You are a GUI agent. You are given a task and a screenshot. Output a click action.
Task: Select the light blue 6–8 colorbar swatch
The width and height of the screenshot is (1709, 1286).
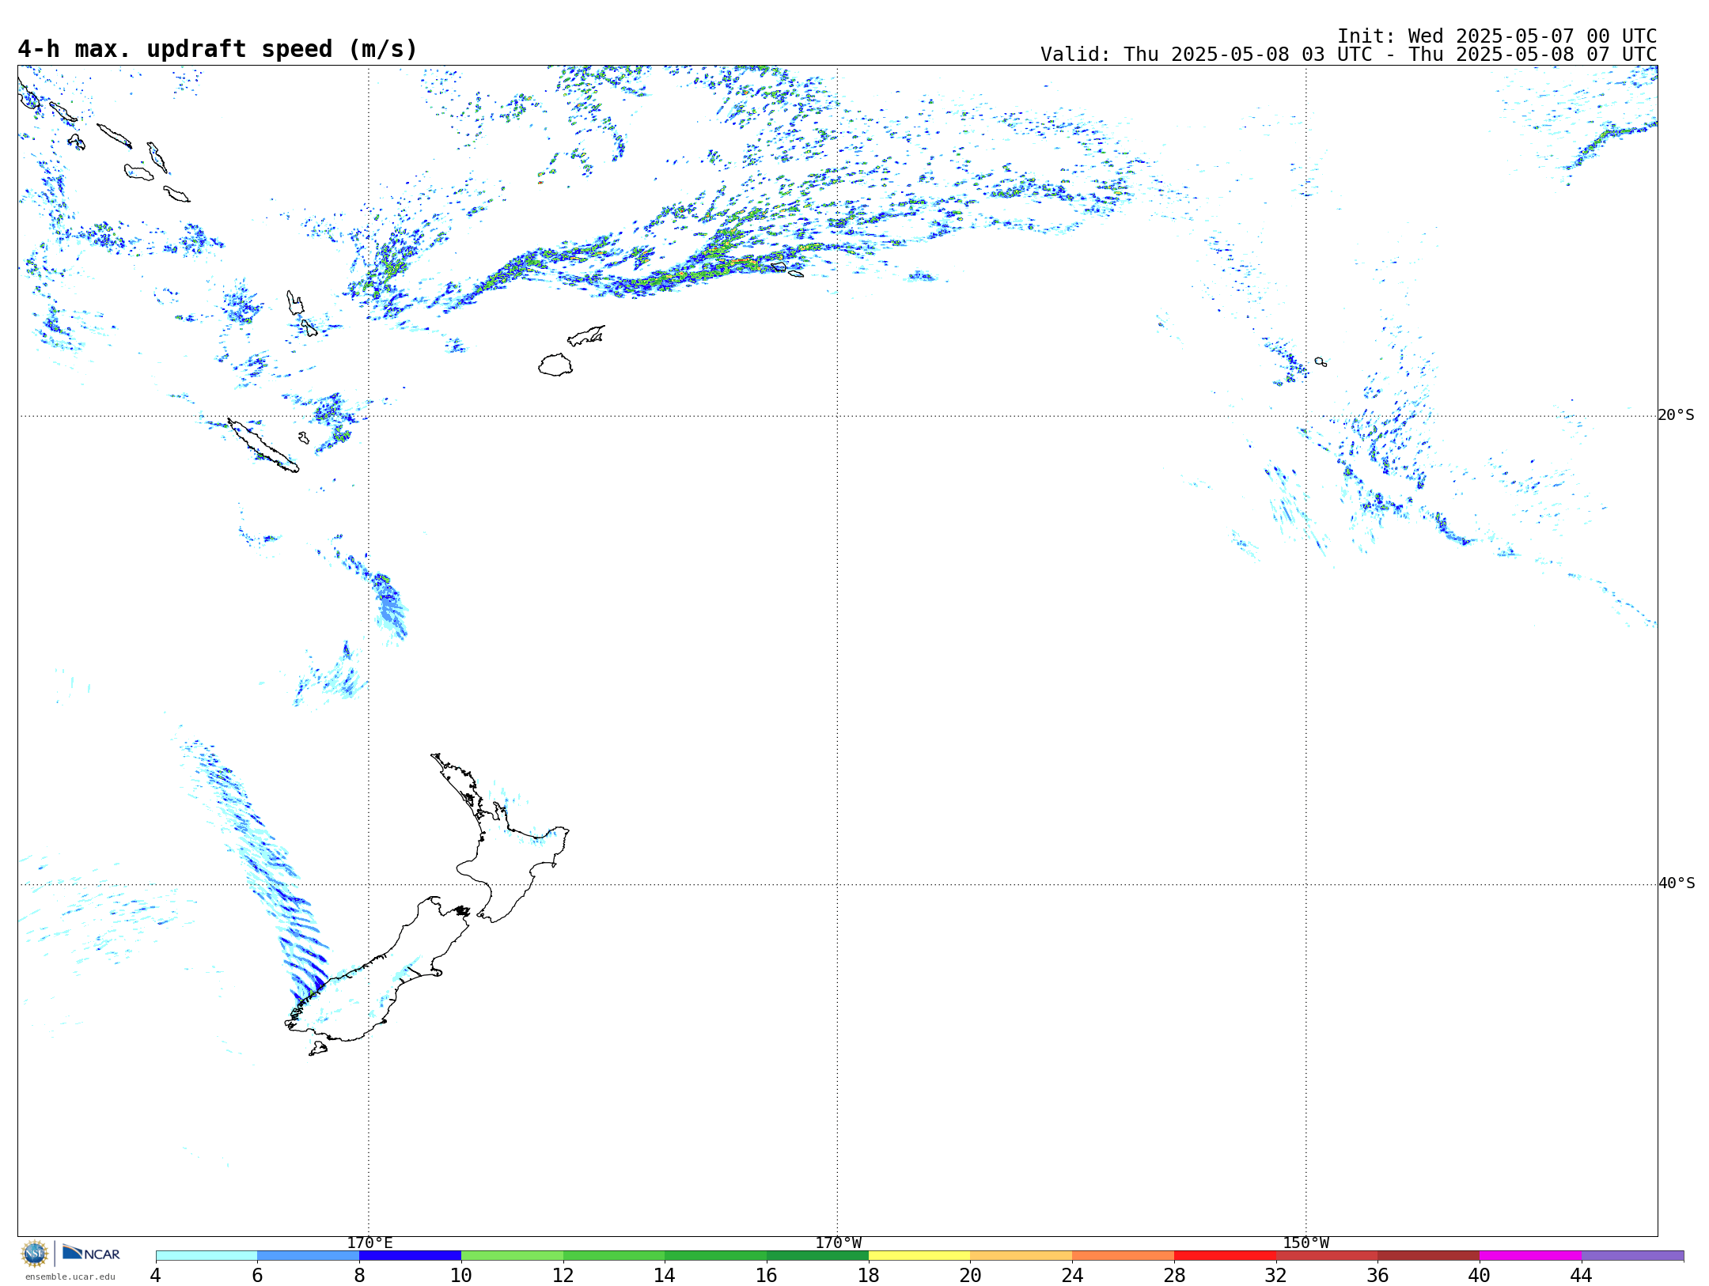309,1256
